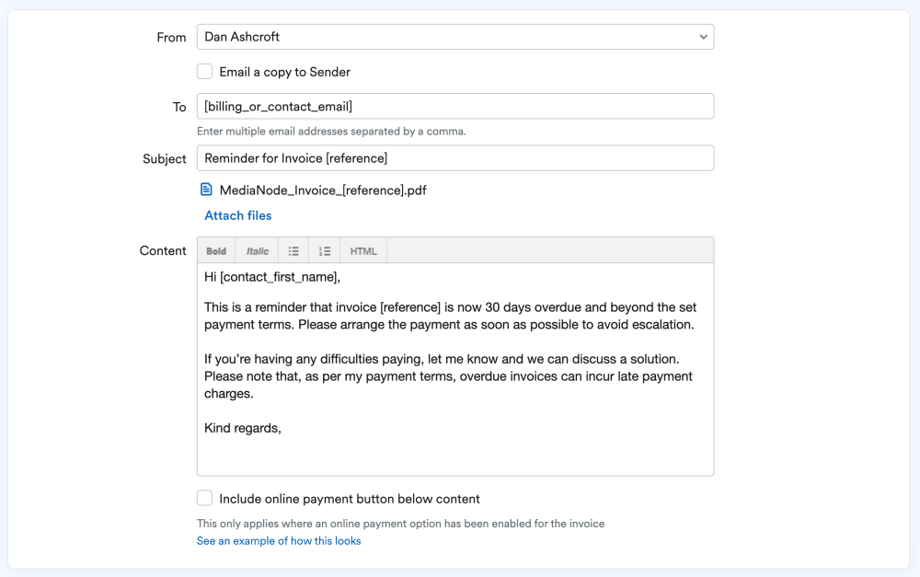This screenshot has width=920, height=577.
Task: Insert a numbered list in the editor
Action: (x=324, y=249)
